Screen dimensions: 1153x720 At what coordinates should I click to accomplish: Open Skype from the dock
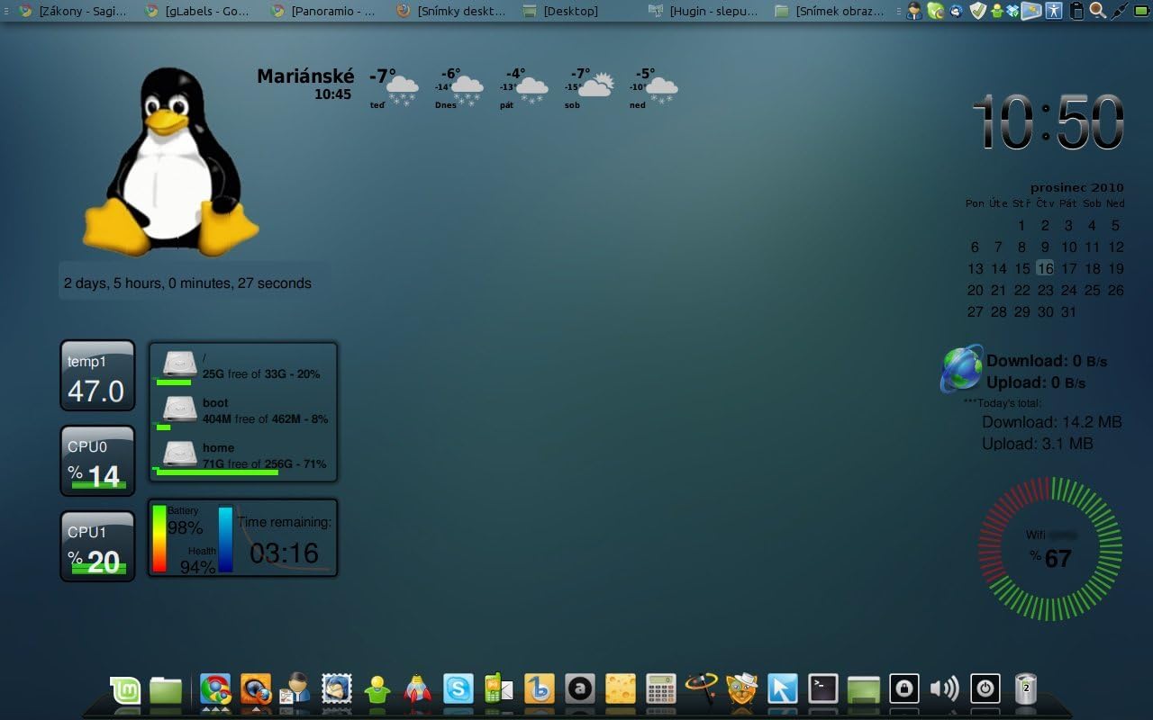click(458, 689)
